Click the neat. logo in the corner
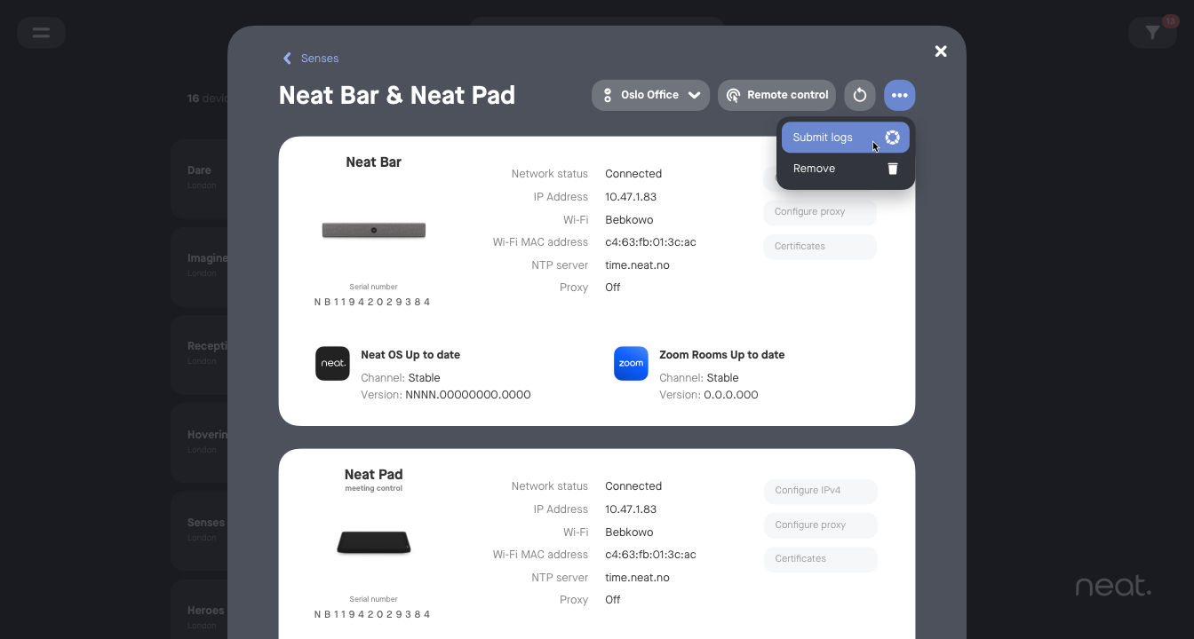Image resolution: width=1194 pixels, height=639 pixels. coord(1113,585)
